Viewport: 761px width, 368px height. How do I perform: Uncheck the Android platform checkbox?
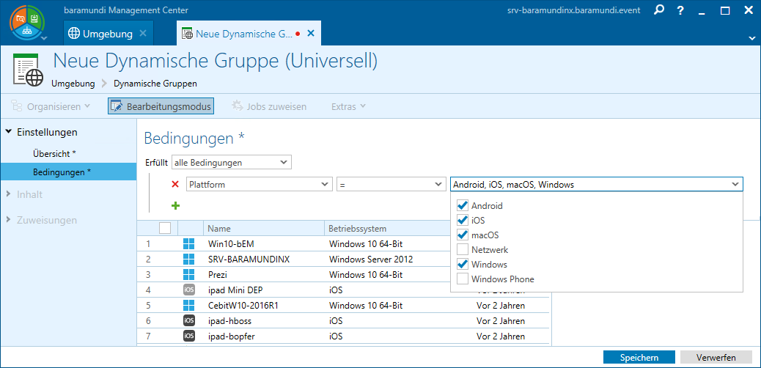463,205
